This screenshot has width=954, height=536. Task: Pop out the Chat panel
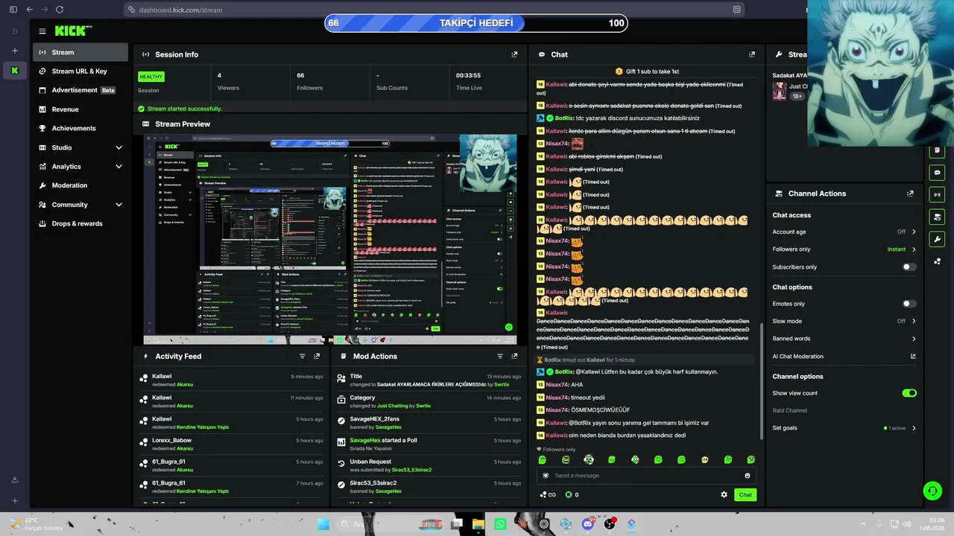(x=752, y=54)
